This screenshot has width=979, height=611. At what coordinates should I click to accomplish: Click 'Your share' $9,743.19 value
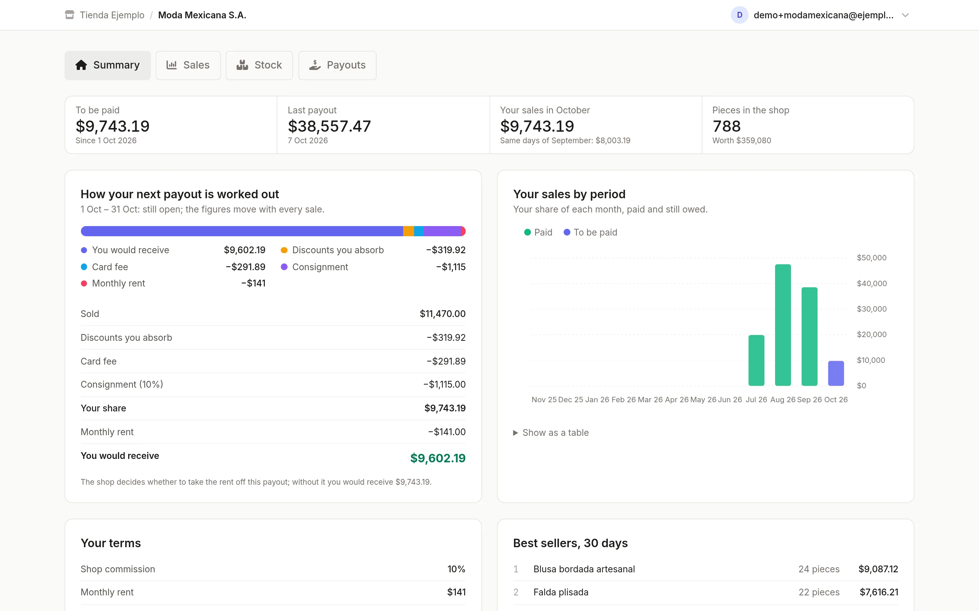[445, 408]
